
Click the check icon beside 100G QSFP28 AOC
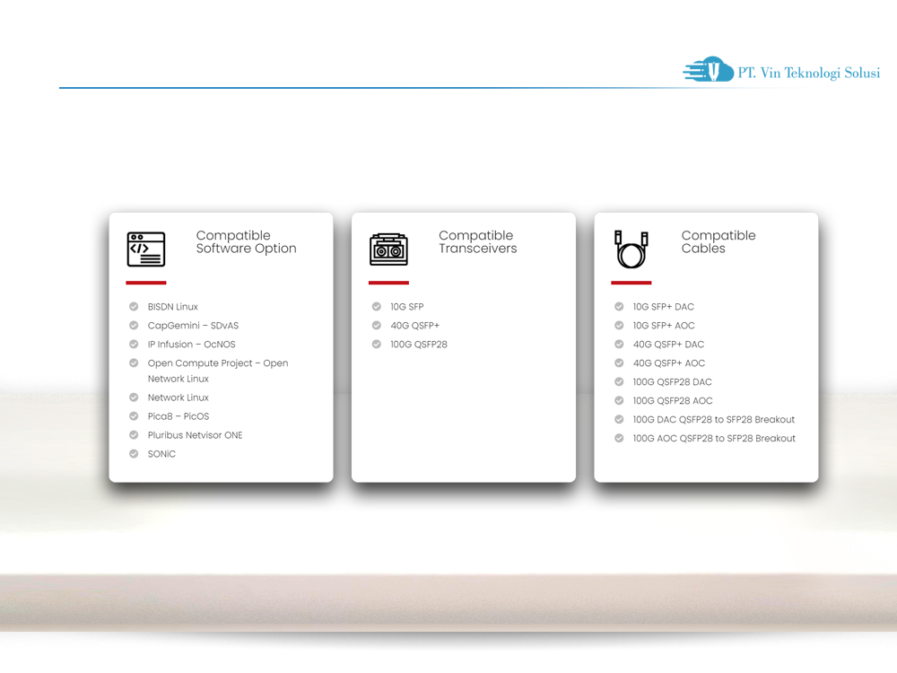tap(619, 401)
